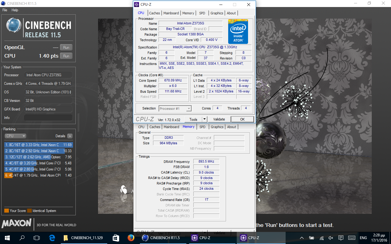
Task: Select ranking row 4C/4T @ 1.79 GHz
Action: pos(38,175)
